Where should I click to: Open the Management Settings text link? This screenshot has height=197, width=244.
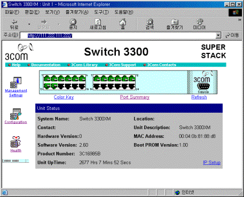click(x=16, y=93)
